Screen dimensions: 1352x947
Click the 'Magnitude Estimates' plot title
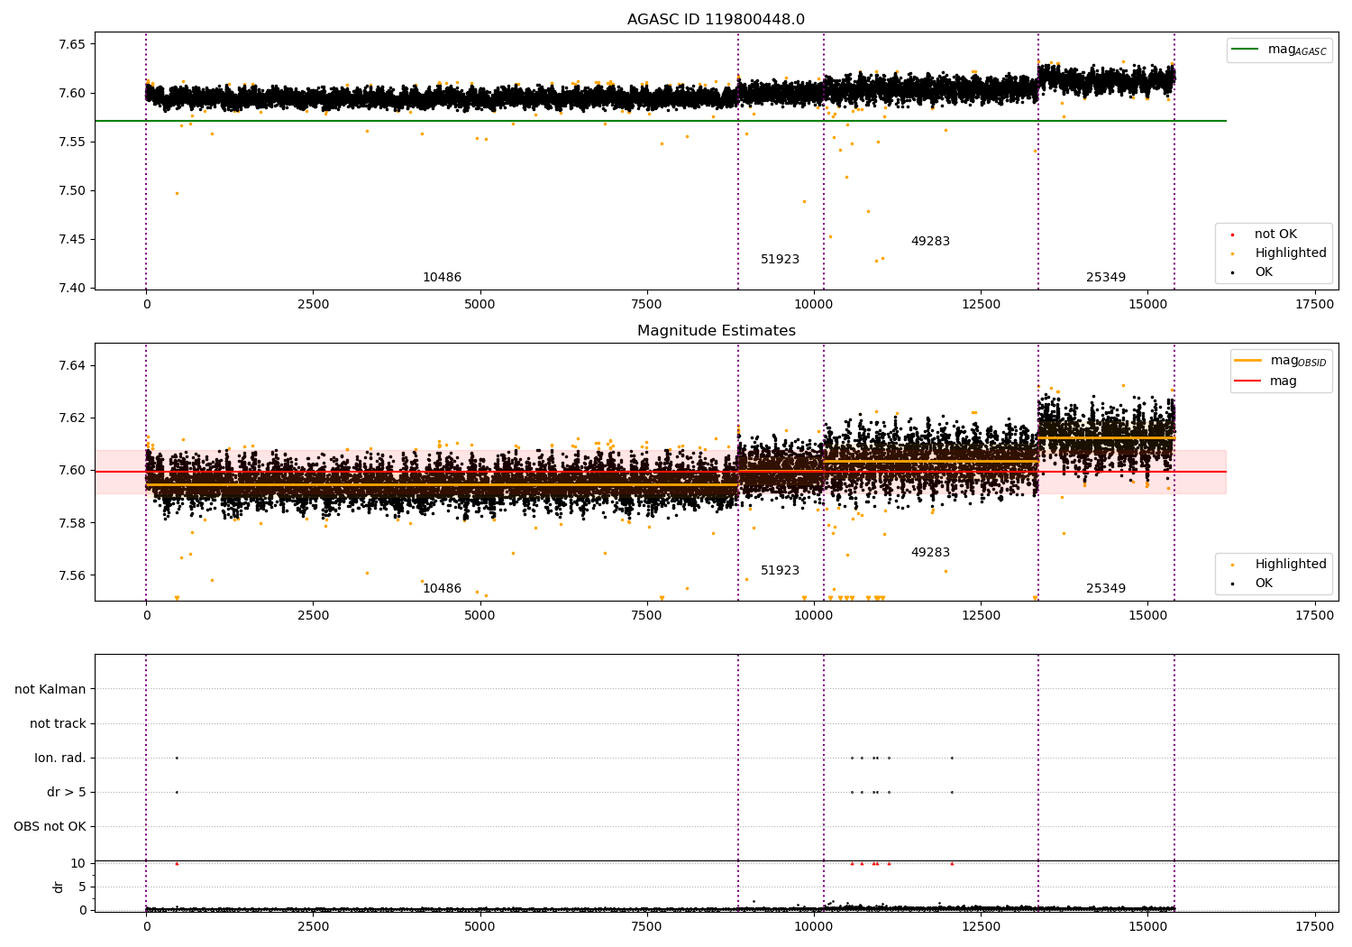click(x=716, y=331)
